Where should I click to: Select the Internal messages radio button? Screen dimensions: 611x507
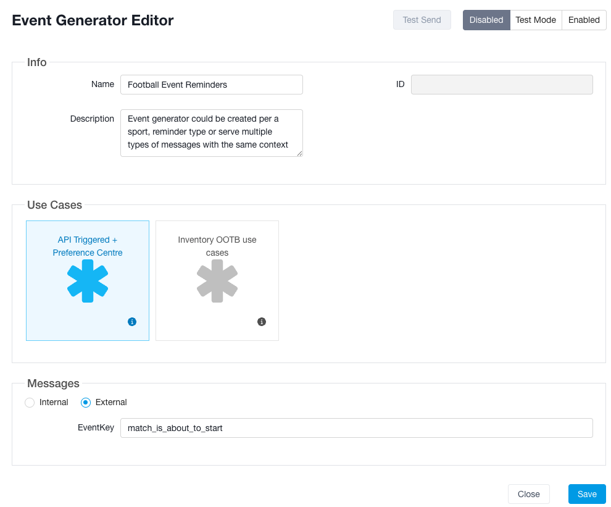(30, 403)
